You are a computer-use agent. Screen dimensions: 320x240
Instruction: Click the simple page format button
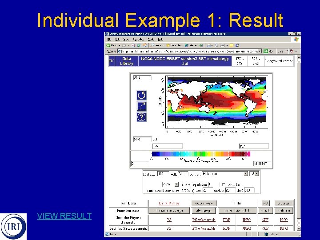265,210
